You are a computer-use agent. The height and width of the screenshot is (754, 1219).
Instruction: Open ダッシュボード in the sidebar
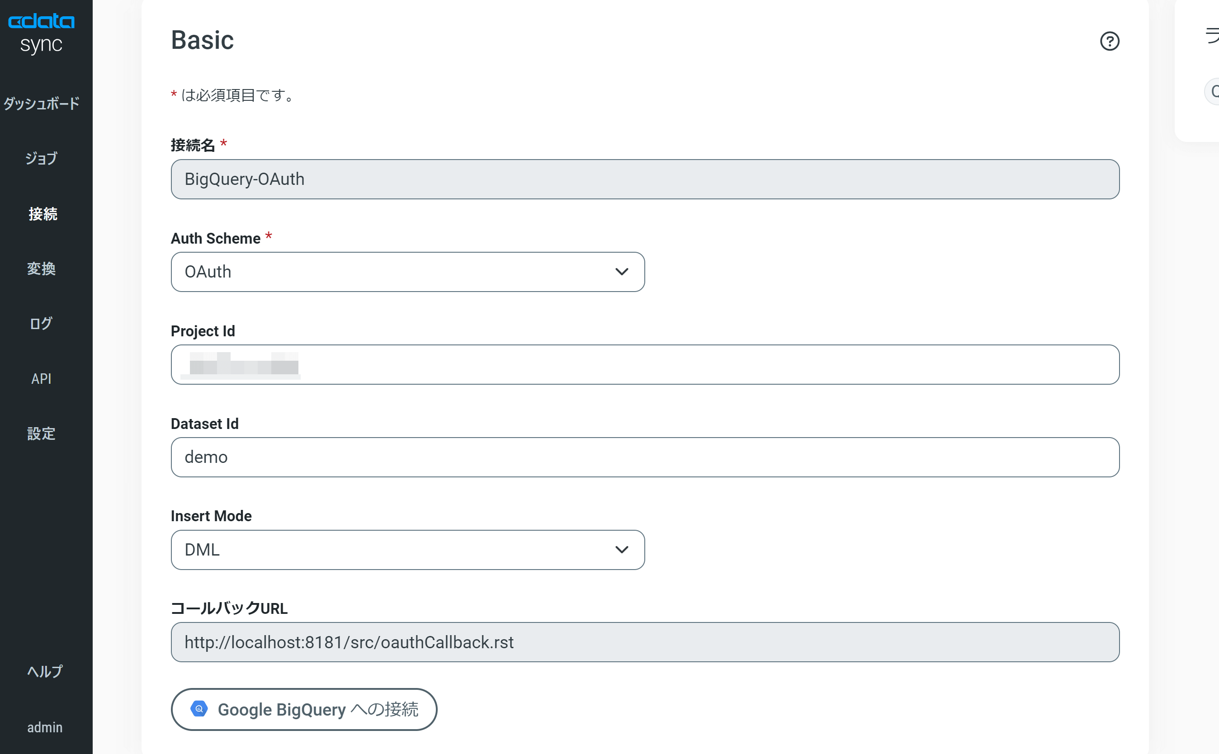(42, 104)
